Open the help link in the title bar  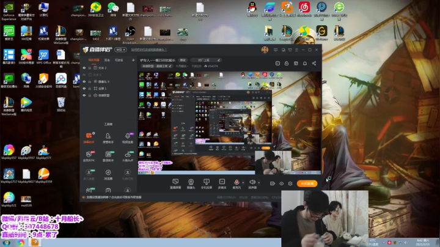(x=149, y=50)
